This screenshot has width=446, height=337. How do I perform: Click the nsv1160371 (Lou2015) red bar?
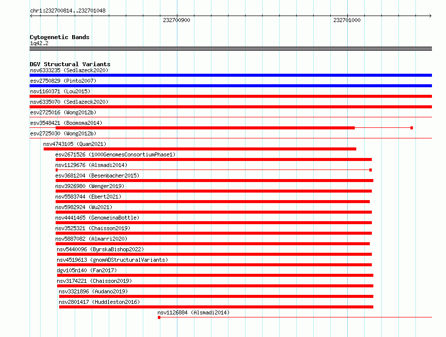[231, 96]
